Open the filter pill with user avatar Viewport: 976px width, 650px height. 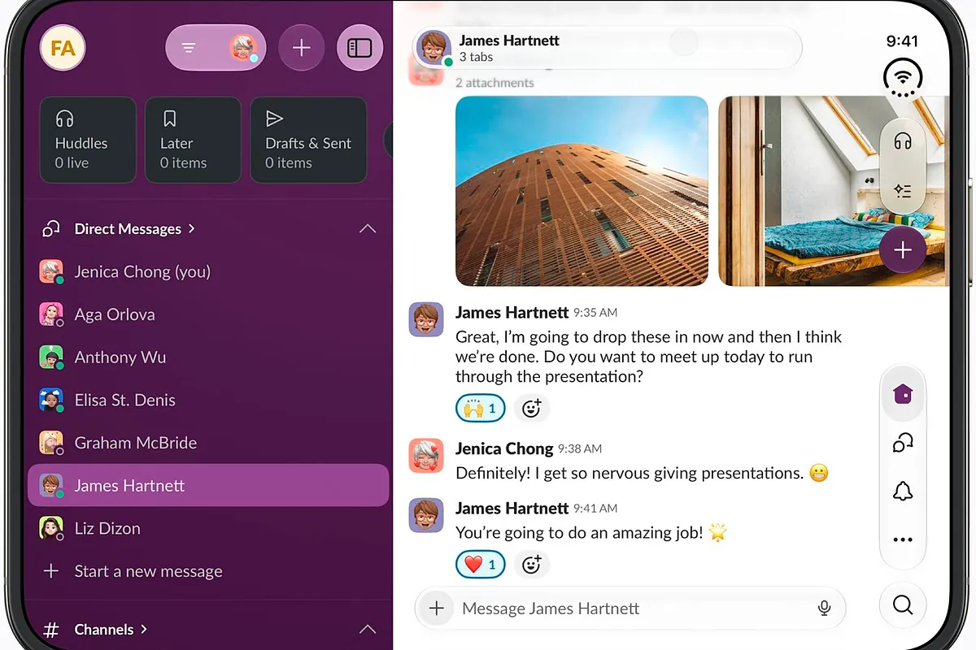pyautogui.click(x=216, y=48)
